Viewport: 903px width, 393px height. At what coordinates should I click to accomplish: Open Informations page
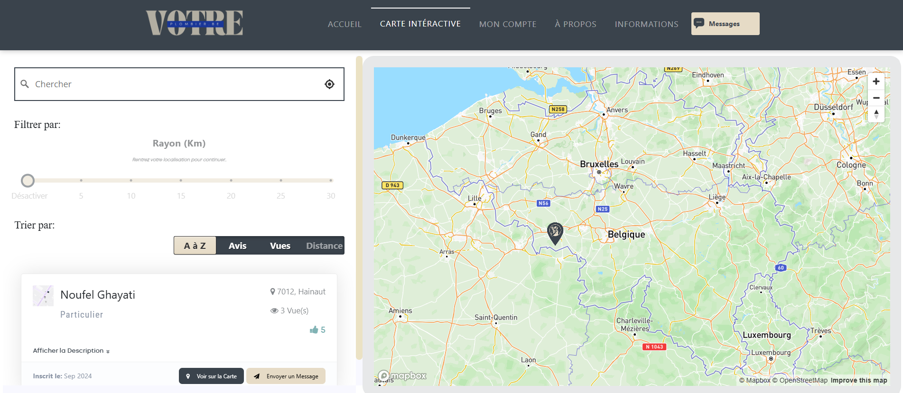pos(647,24)
